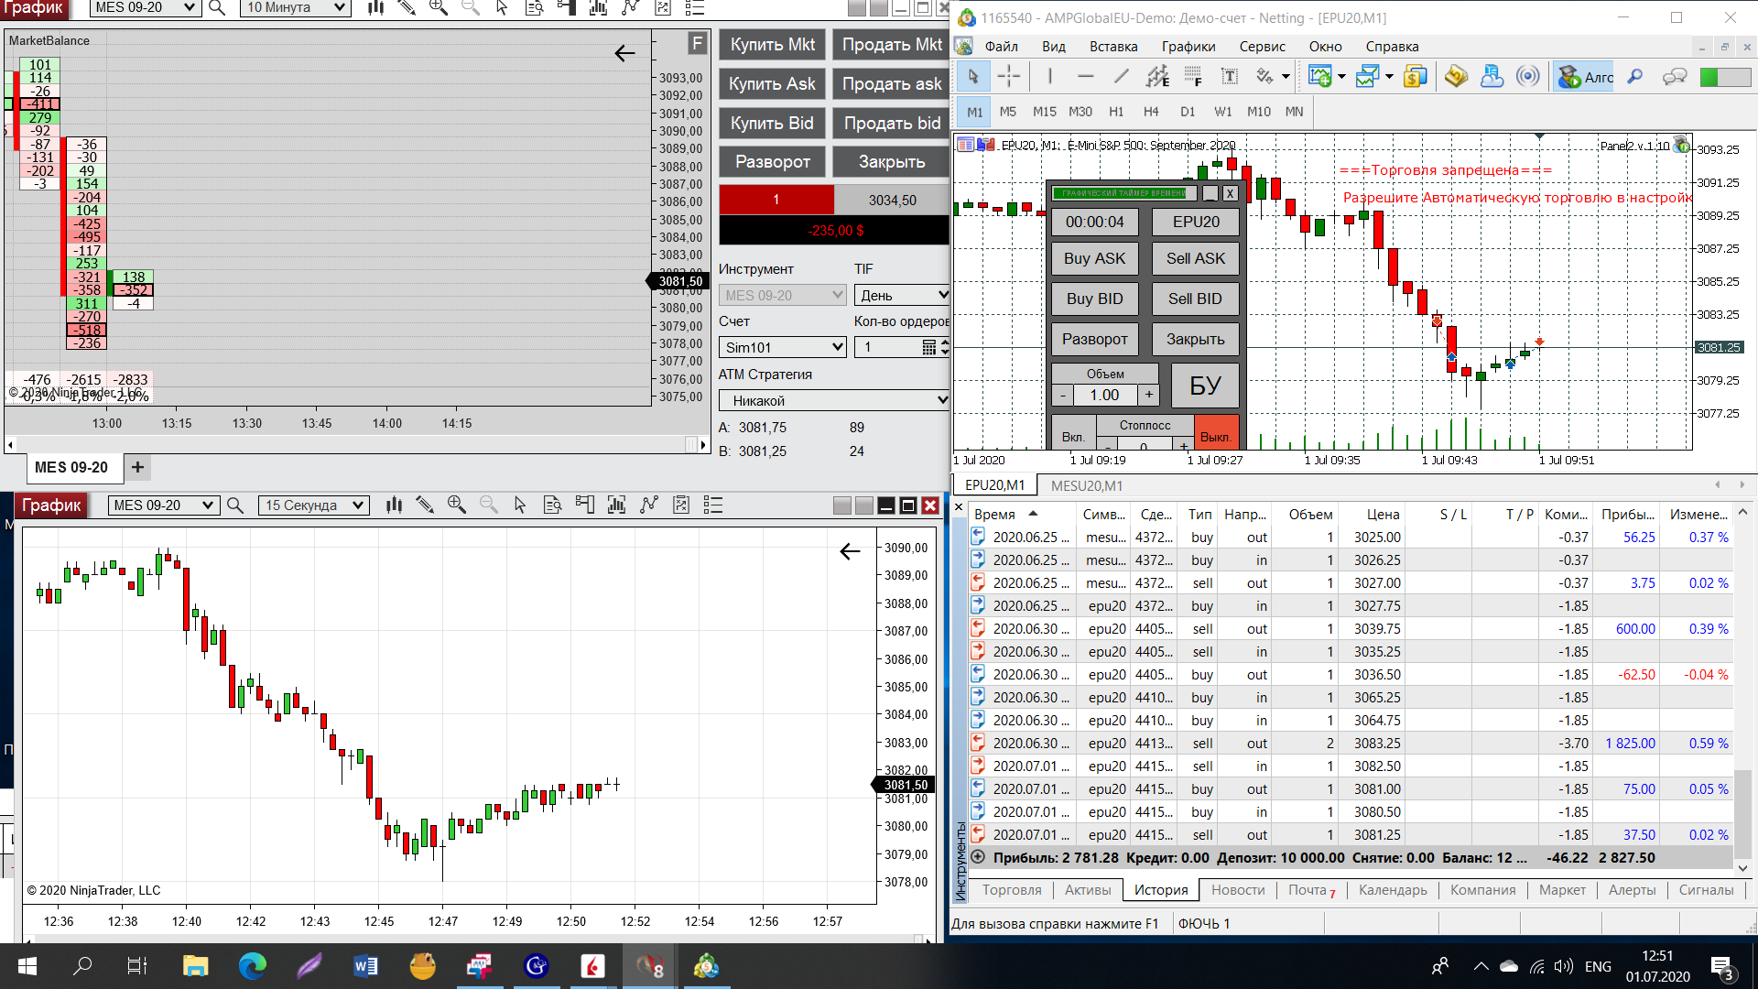This screenshot has width=1758, height=989.
Task: Enable stoploss with Вкл. button
Action: 1073,437
